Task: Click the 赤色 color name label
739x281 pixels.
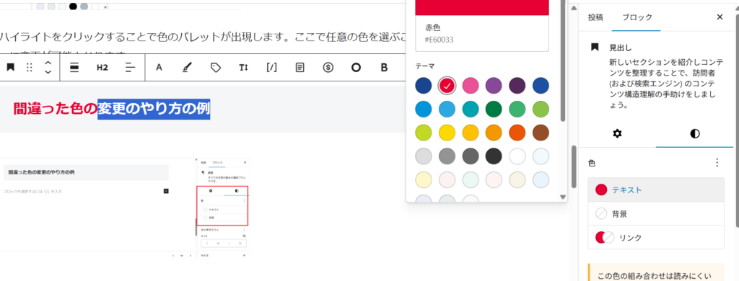Action: pyautogui.click(x=433, y=28)
